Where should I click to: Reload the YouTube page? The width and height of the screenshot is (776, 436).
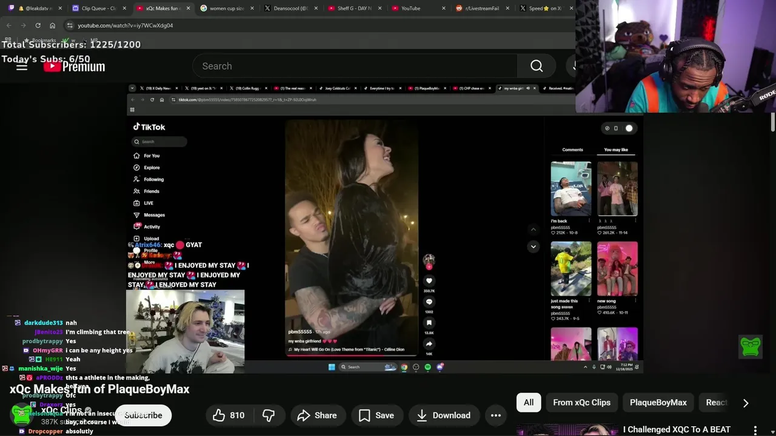[38, 25]
